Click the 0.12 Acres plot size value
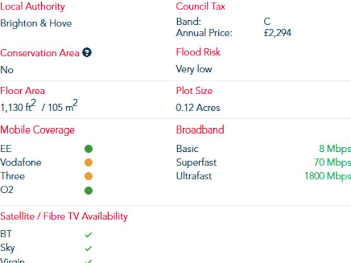Image resolution: width=351 pixels, height=263 pixels. 198,108
